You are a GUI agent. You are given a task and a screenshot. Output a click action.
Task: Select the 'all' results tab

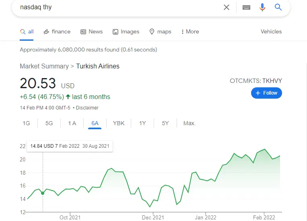tap(27, 31)
